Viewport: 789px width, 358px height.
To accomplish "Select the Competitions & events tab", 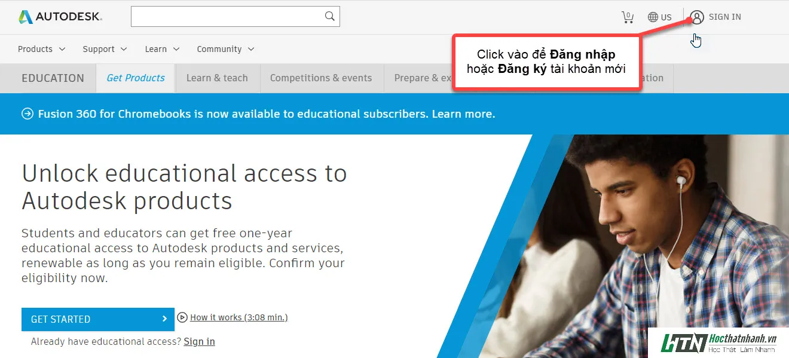I will click(321, 78).
